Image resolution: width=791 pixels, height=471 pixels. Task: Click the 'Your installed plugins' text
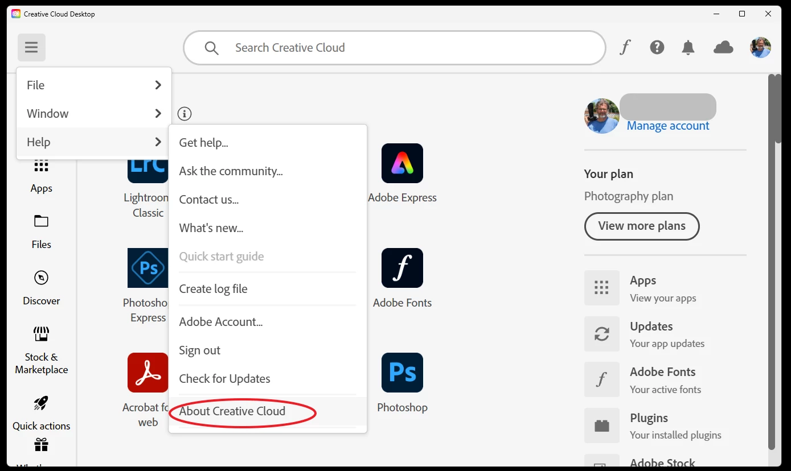[x=675, y=435]
